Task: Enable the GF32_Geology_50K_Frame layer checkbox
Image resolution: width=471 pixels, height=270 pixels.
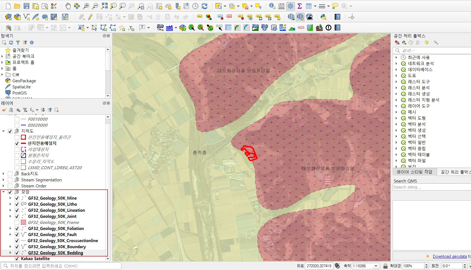Action: pos(17,223)
